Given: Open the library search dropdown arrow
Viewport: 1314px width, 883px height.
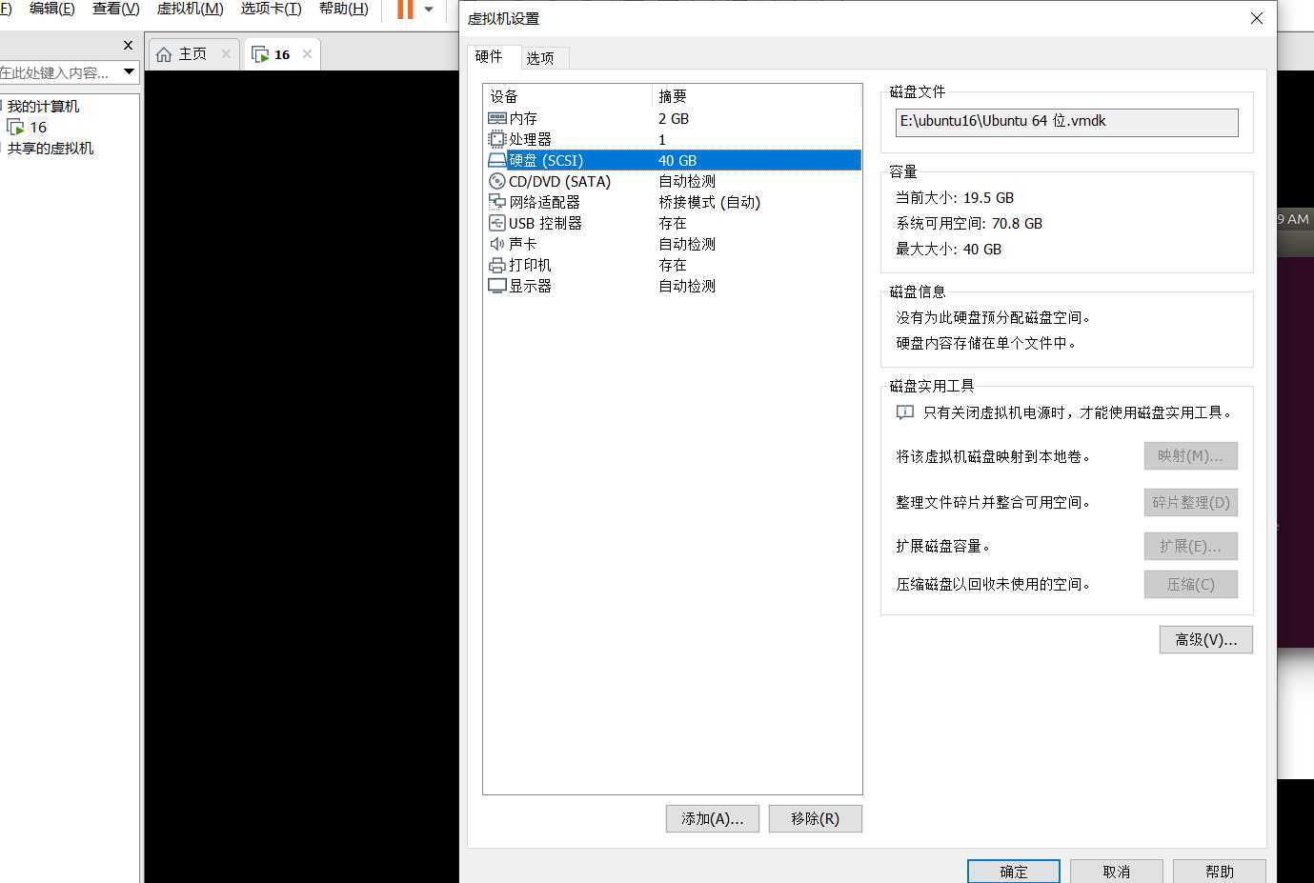Looking at the screenshot, I should [x=129, y=72].
